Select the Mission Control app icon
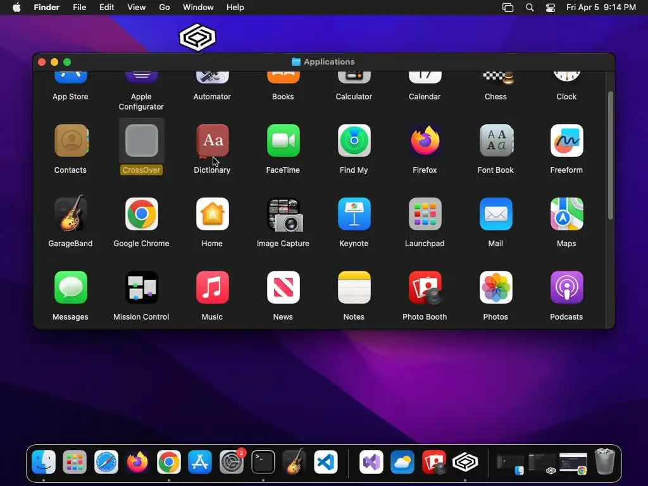The height and width of the screenshot is (486, 648). [x=141, y=287]
